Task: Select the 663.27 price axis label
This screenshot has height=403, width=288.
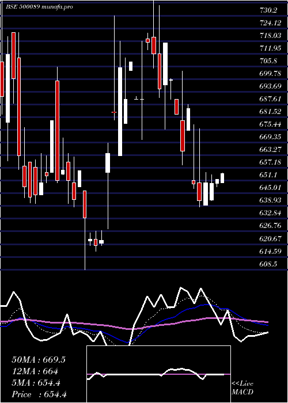Action: pos(270,150)
